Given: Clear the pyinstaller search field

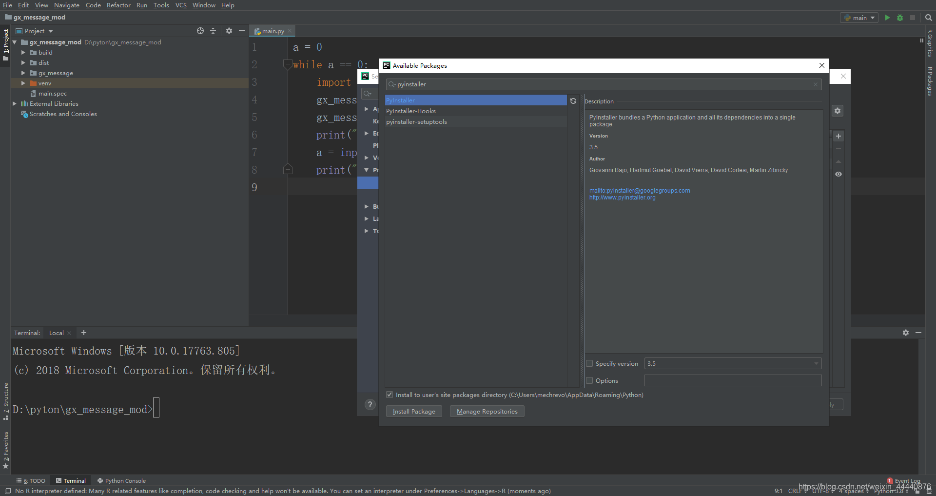Looking at the screenshot, I should (x=815, y=84).
